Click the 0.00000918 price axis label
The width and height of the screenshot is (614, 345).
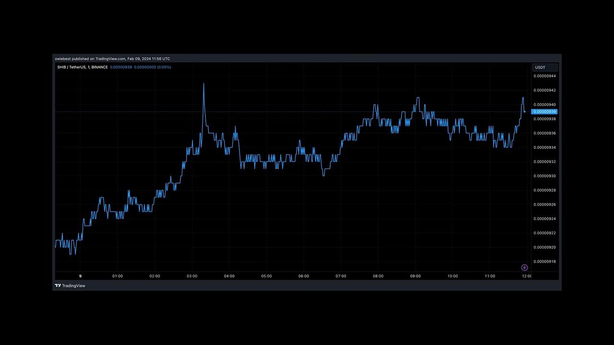(544, 262)
